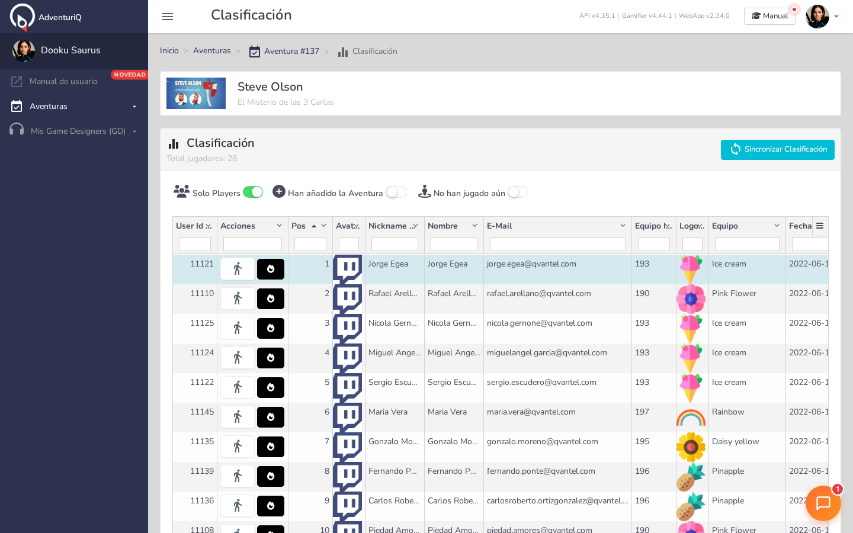Open user profile dropdown arrow
The image size is (853, 533).
[836, 17]
